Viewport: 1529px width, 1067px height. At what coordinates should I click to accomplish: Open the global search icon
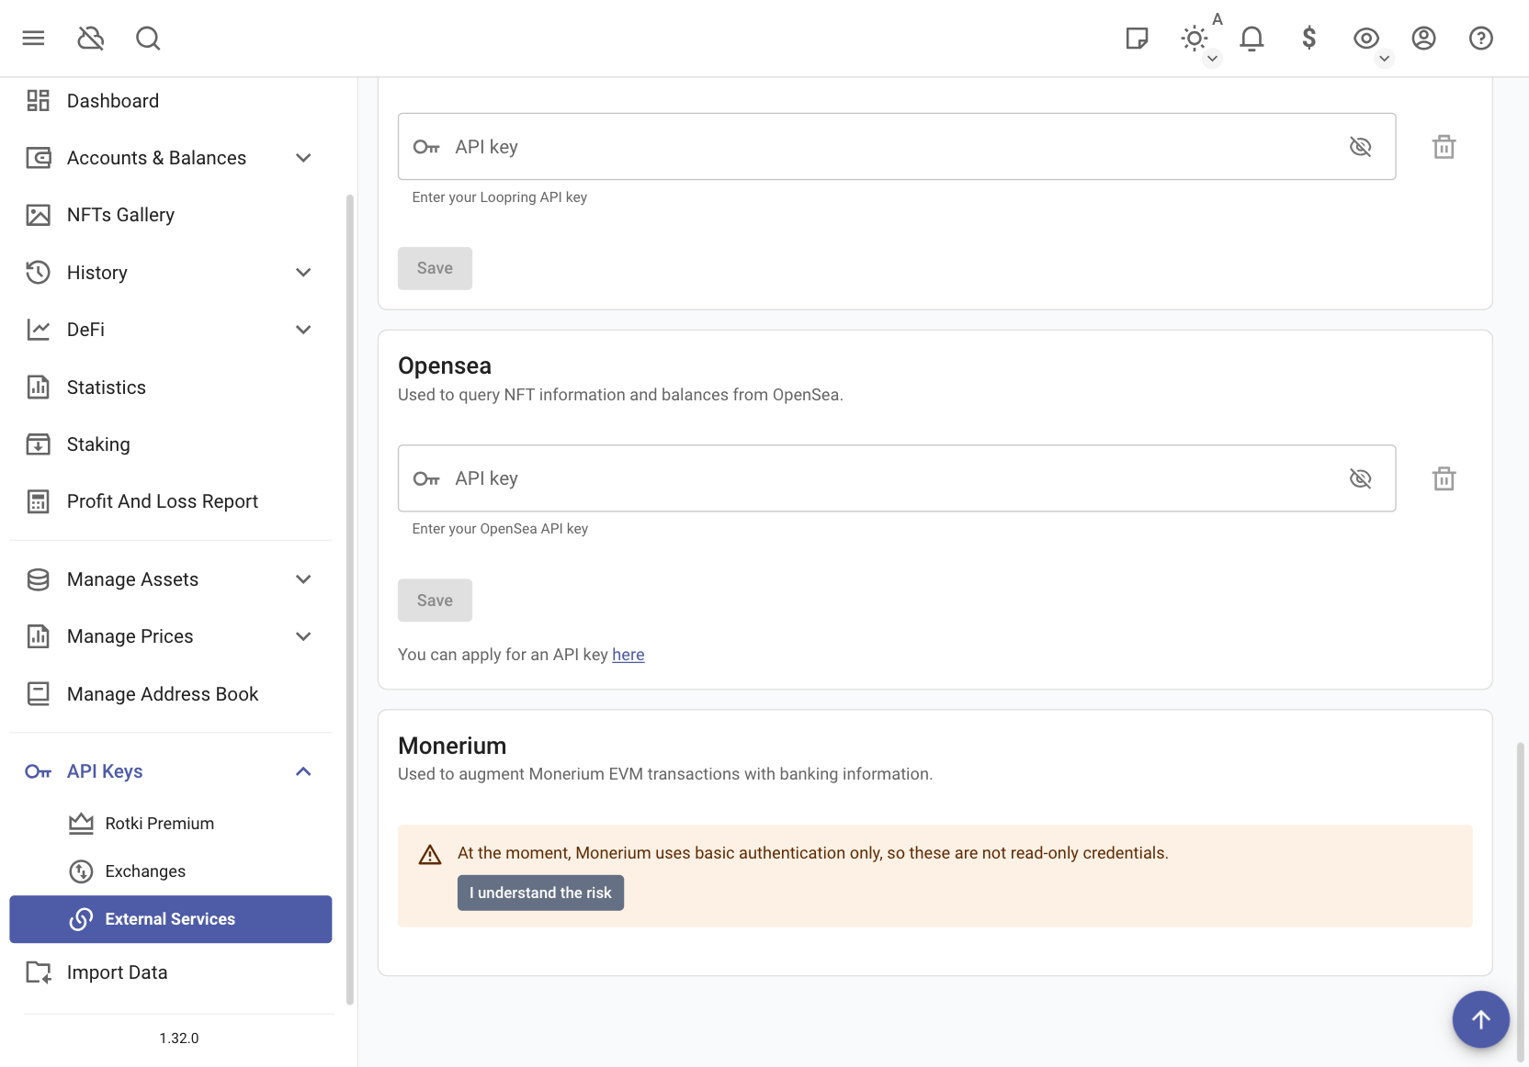click(148, 38)
